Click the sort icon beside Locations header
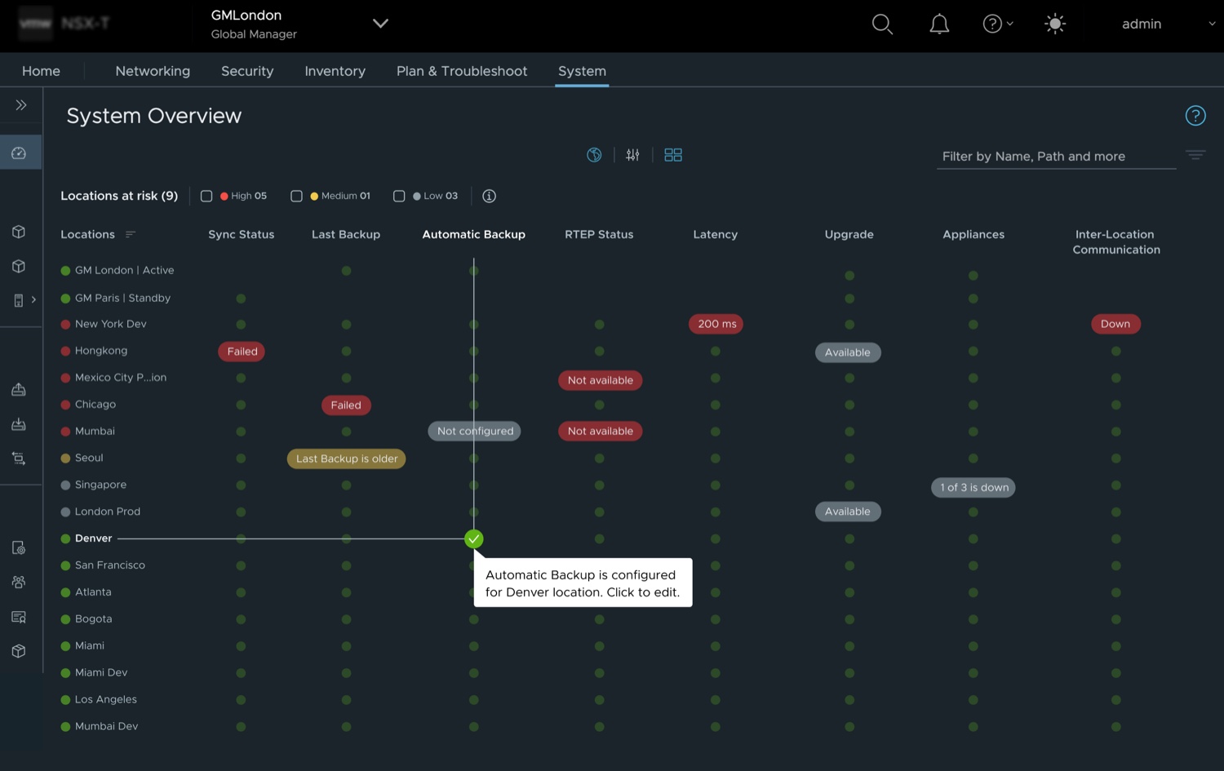The image size is (1224, 771). tap(130, 234)
